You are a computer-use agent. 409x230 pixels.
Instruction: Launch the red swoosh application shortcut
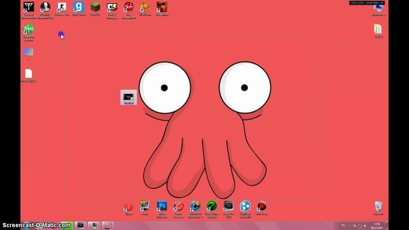click(179, 210)
